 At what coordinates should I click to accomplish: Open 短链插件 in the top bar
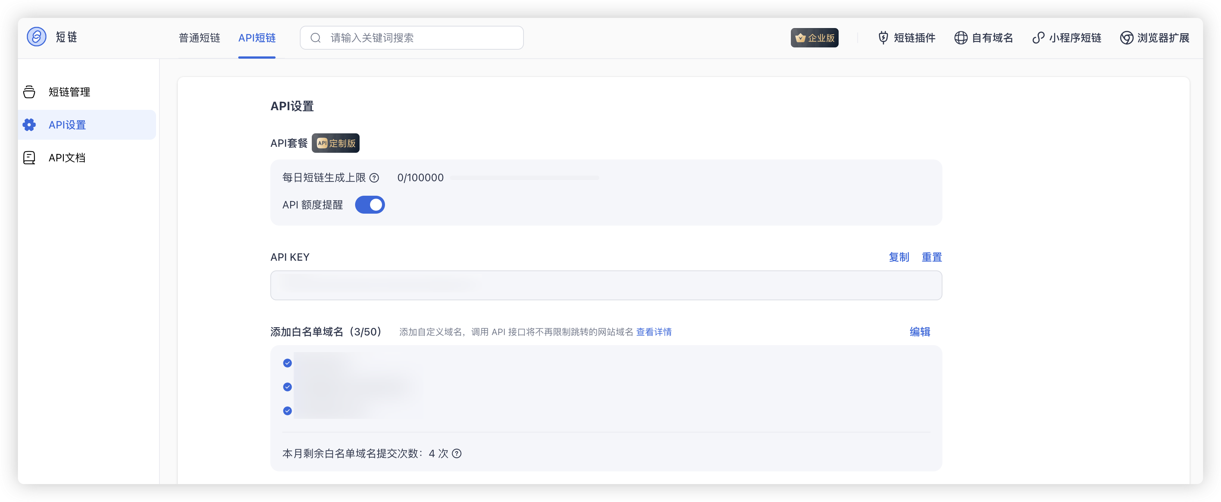click(x=907, y=38)
